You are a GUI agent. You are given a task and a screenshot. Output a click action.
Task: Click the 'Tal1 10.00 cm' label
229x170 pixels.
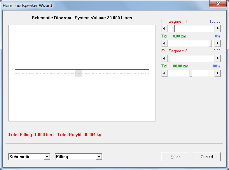click(174, 36)
